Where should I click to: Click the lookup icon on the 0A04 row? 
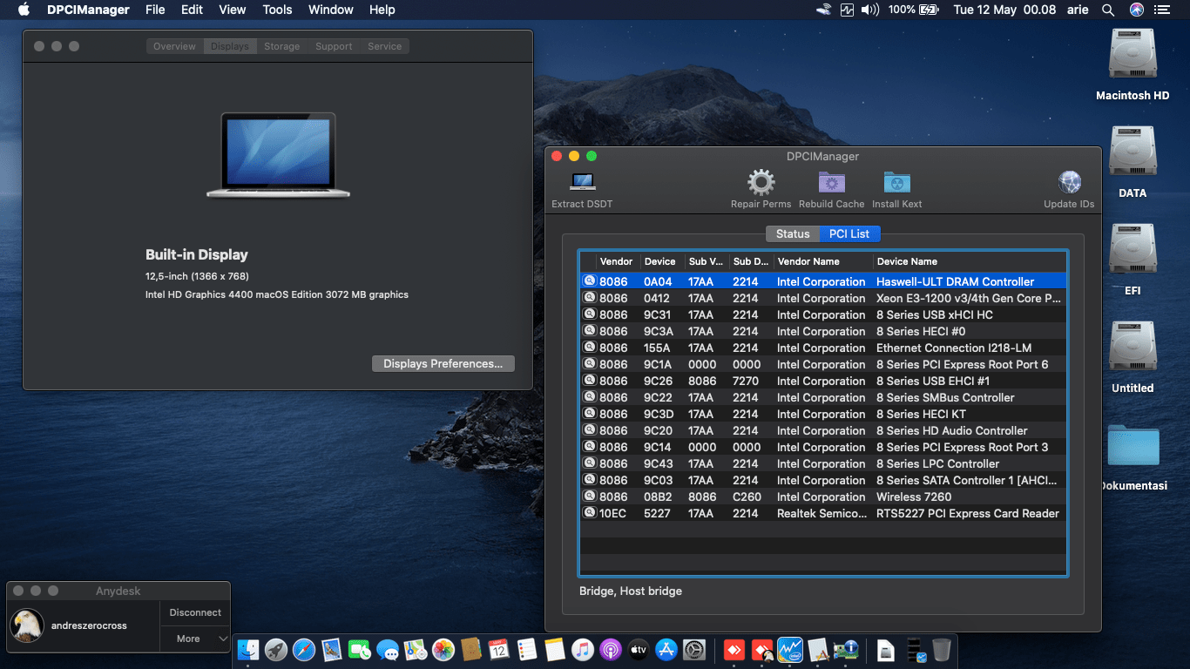pyautogui.click(x=590, y=281)
